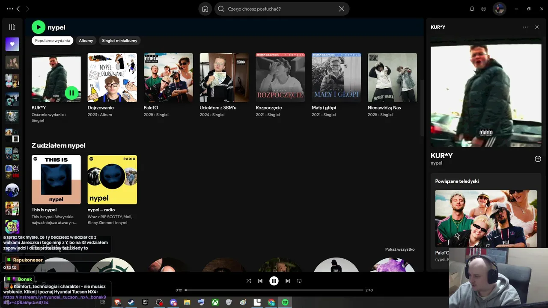
Task: Add KUR*Y to Liked Songs
Action: (x=538, y=159)
